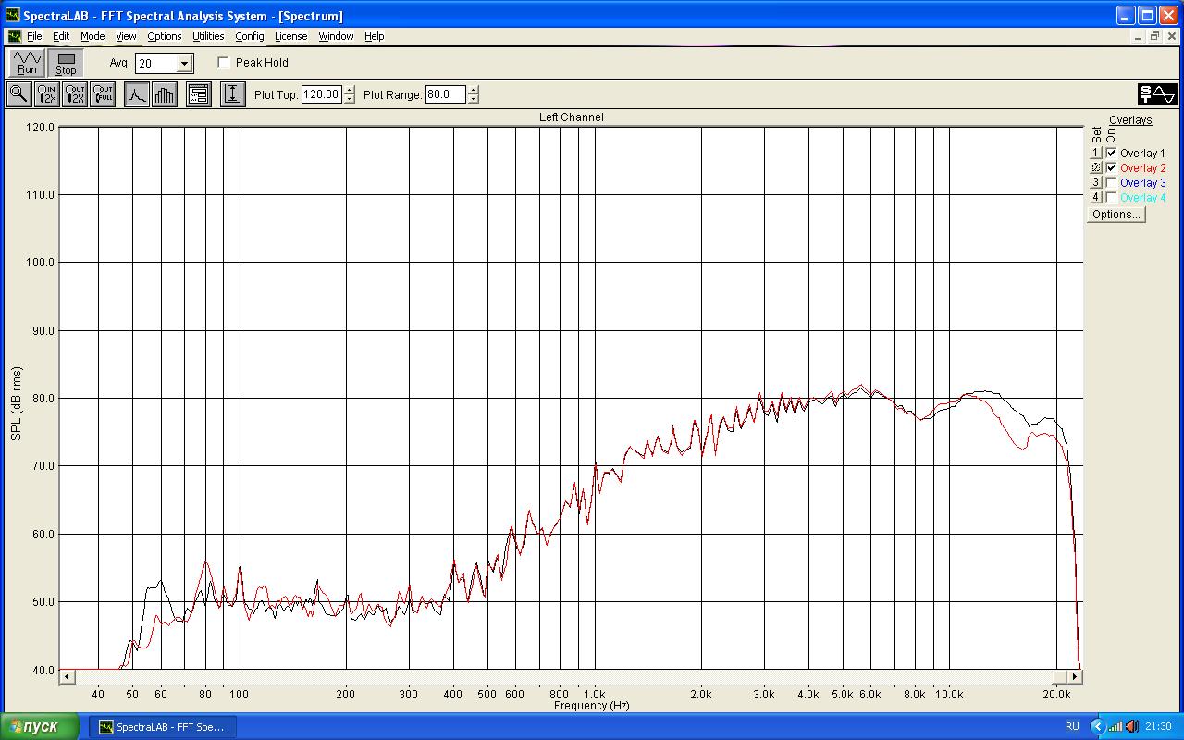Image resolution: width=1184 pixels, height=740 pixels.
Task: Decrease Plot Range with down stepper arrow
Action: pos(474,99)
